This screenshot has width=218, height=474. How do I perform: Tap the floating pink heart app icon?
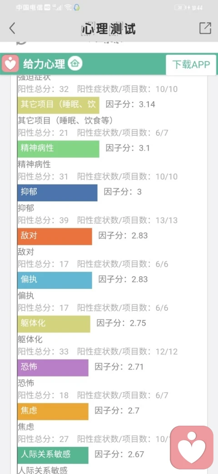(192, 448)
